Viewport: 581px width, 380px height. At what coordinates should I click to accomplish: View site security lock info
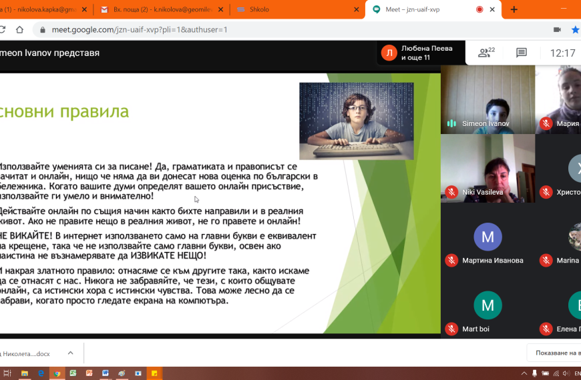pyautogui.click(x=43, y=29)
